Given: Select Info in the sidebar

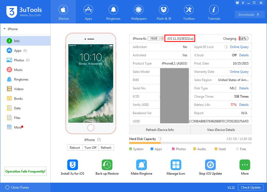Looking at the screenshot, I should 25,41.
